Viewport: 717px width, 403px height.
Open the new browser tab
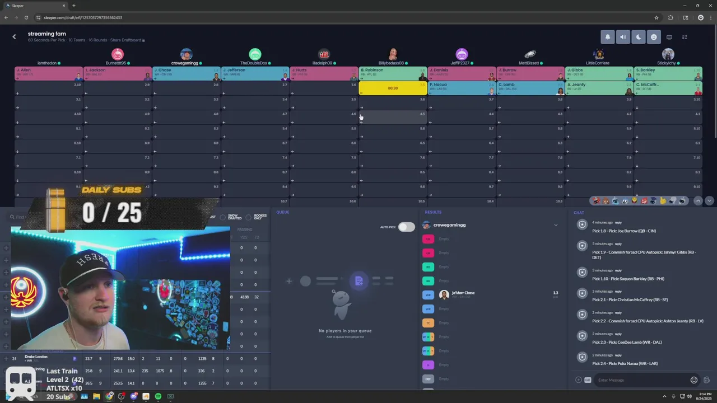(73, 6)
